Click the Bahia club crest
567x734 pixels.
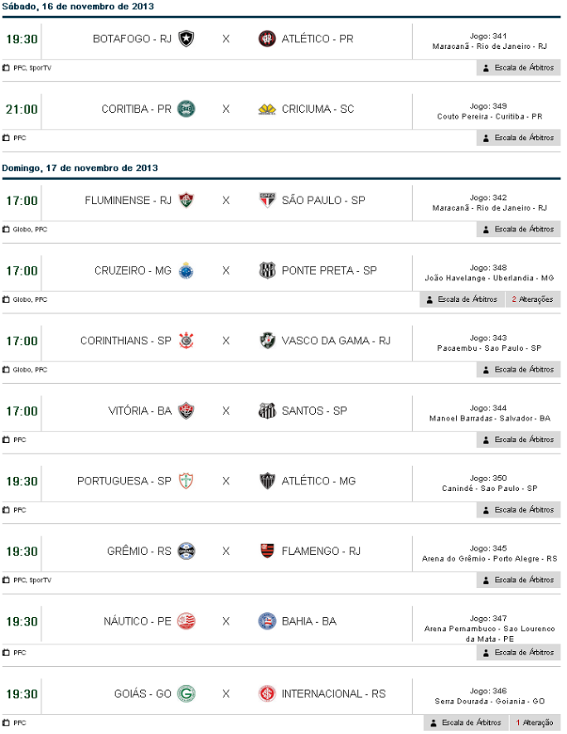point(267,621)
